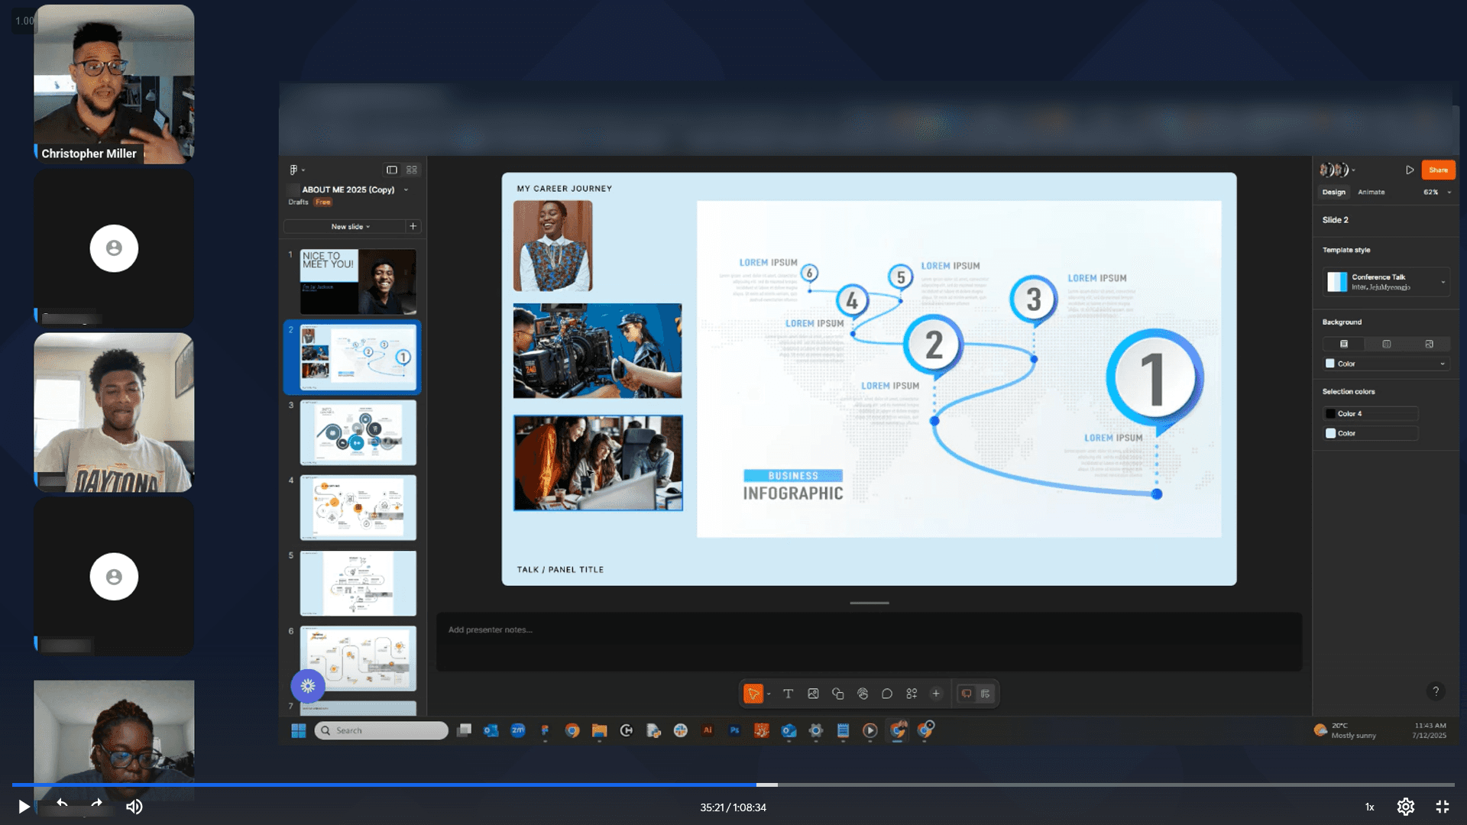Open the components/widgets insert tool
1467x825 pixels.
pyautogui.click(x=912, y=694)
